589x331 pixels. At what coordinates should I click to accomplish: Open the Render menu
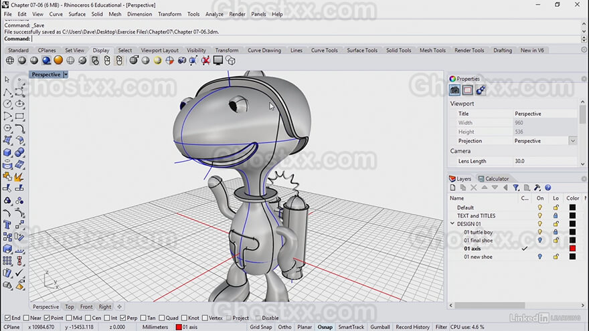[237, 14]
